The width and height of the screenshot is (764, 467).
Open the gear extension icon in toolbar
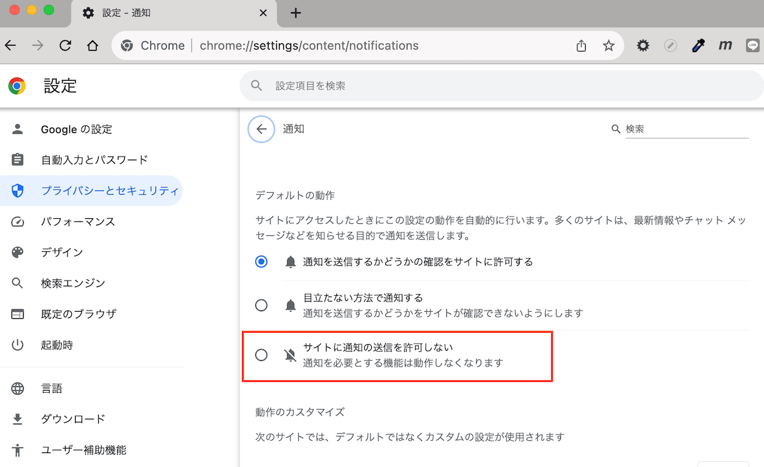point(644,46)
